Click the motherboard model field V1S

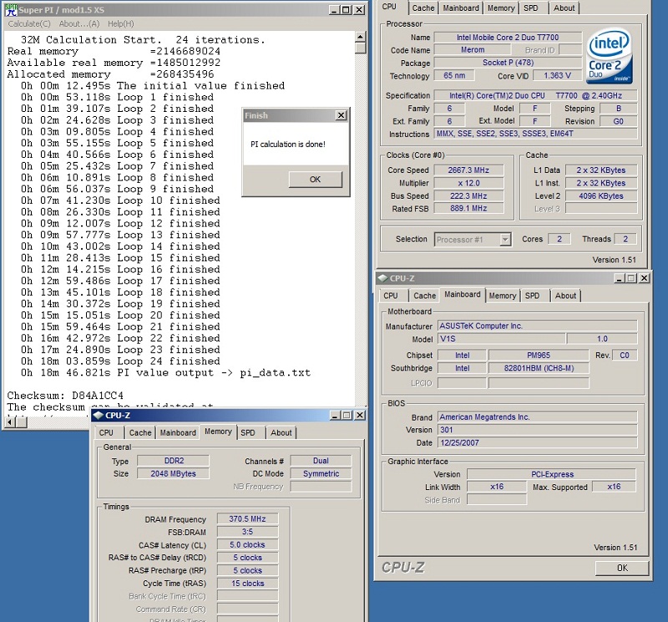tap(502, 339)
